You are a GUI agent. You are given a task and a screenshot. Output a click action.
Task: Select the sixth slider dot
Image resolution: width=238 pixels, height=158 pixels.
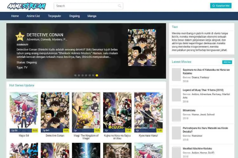(93, 75)
